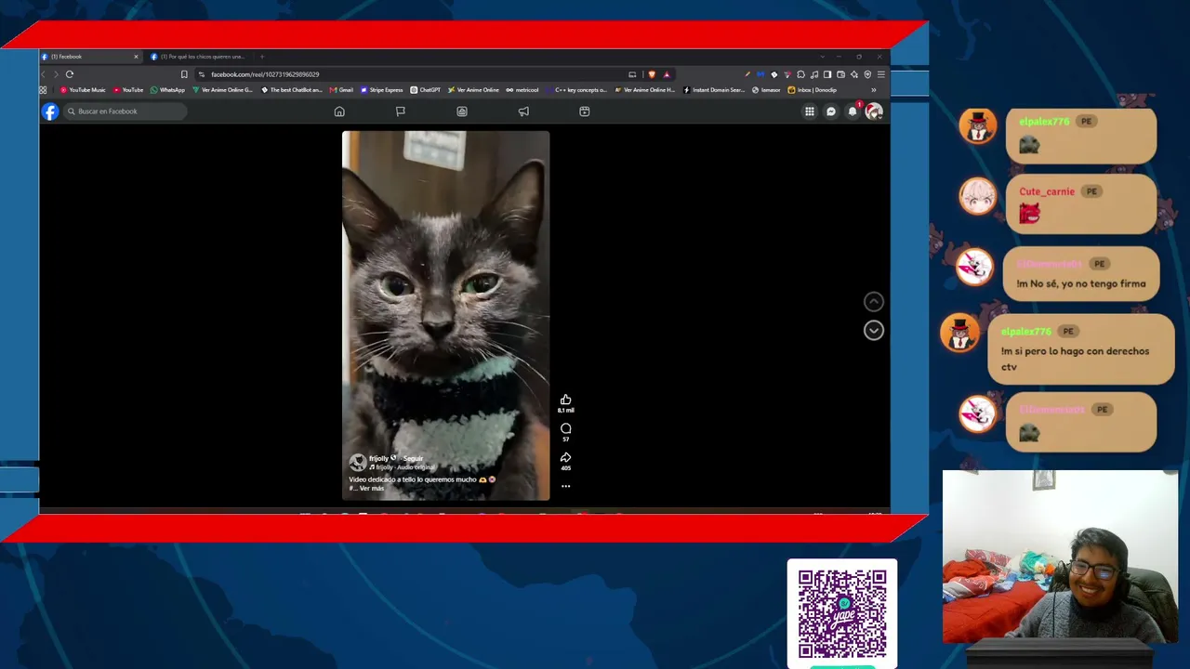Open the reel three-dot options menu
The height and width of the screenshot is (669, 1190).
(565, 486)
